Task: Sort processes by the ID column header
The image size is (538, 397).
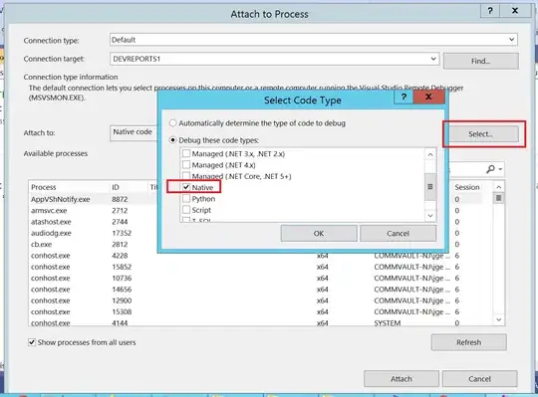Action: pos(128,187)
